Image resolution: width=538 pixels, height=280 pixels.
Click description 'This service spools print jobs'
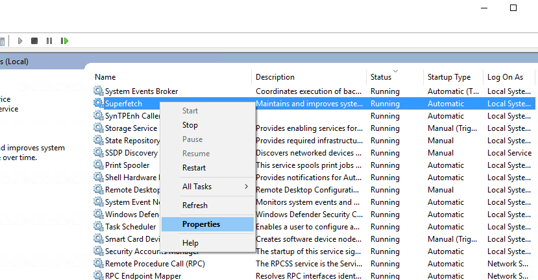(x=308, y=165)
